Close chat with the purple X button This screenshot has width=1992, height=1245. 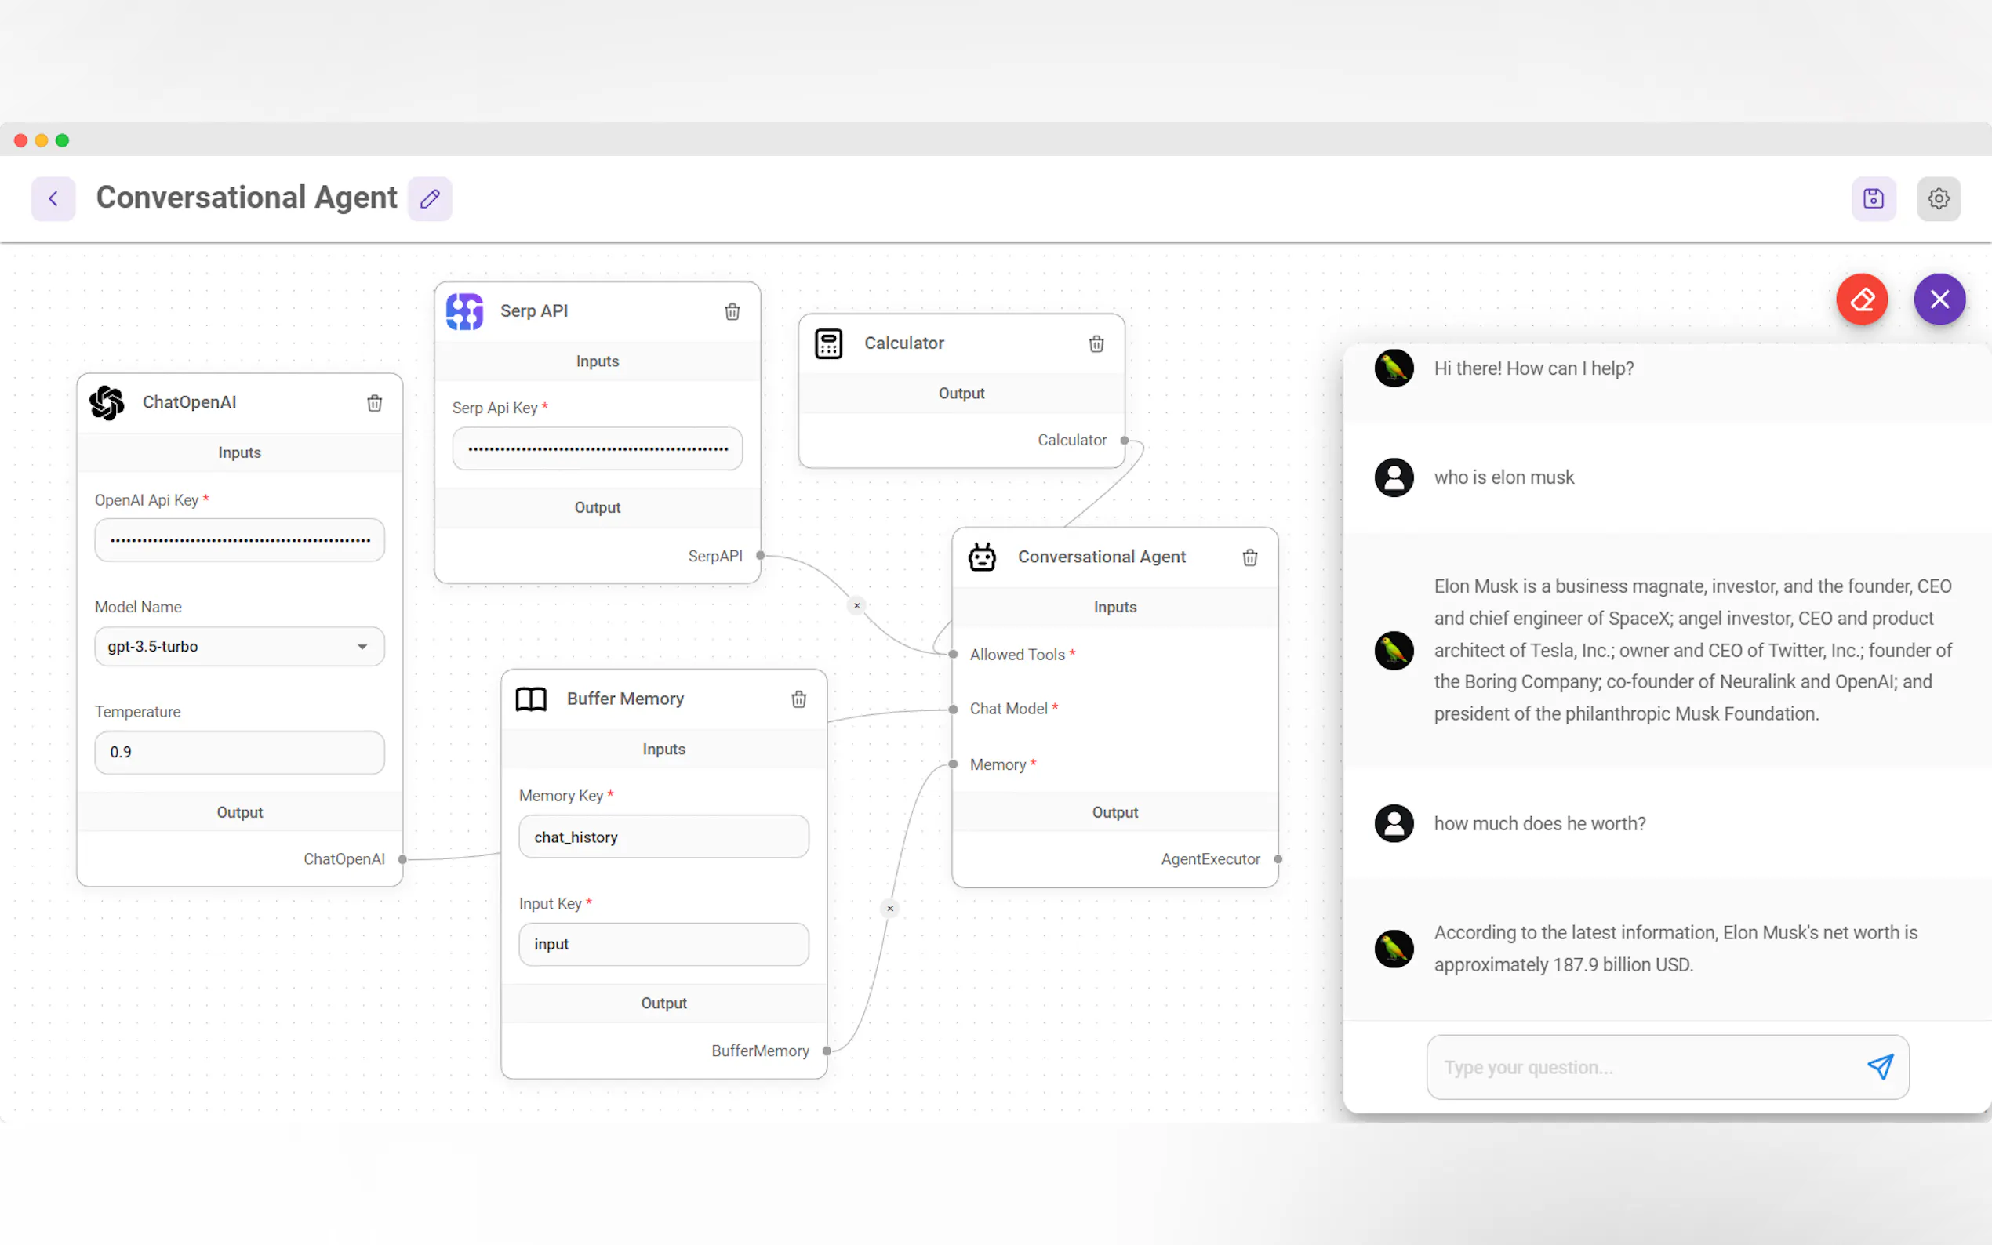tap(1939, 299)
